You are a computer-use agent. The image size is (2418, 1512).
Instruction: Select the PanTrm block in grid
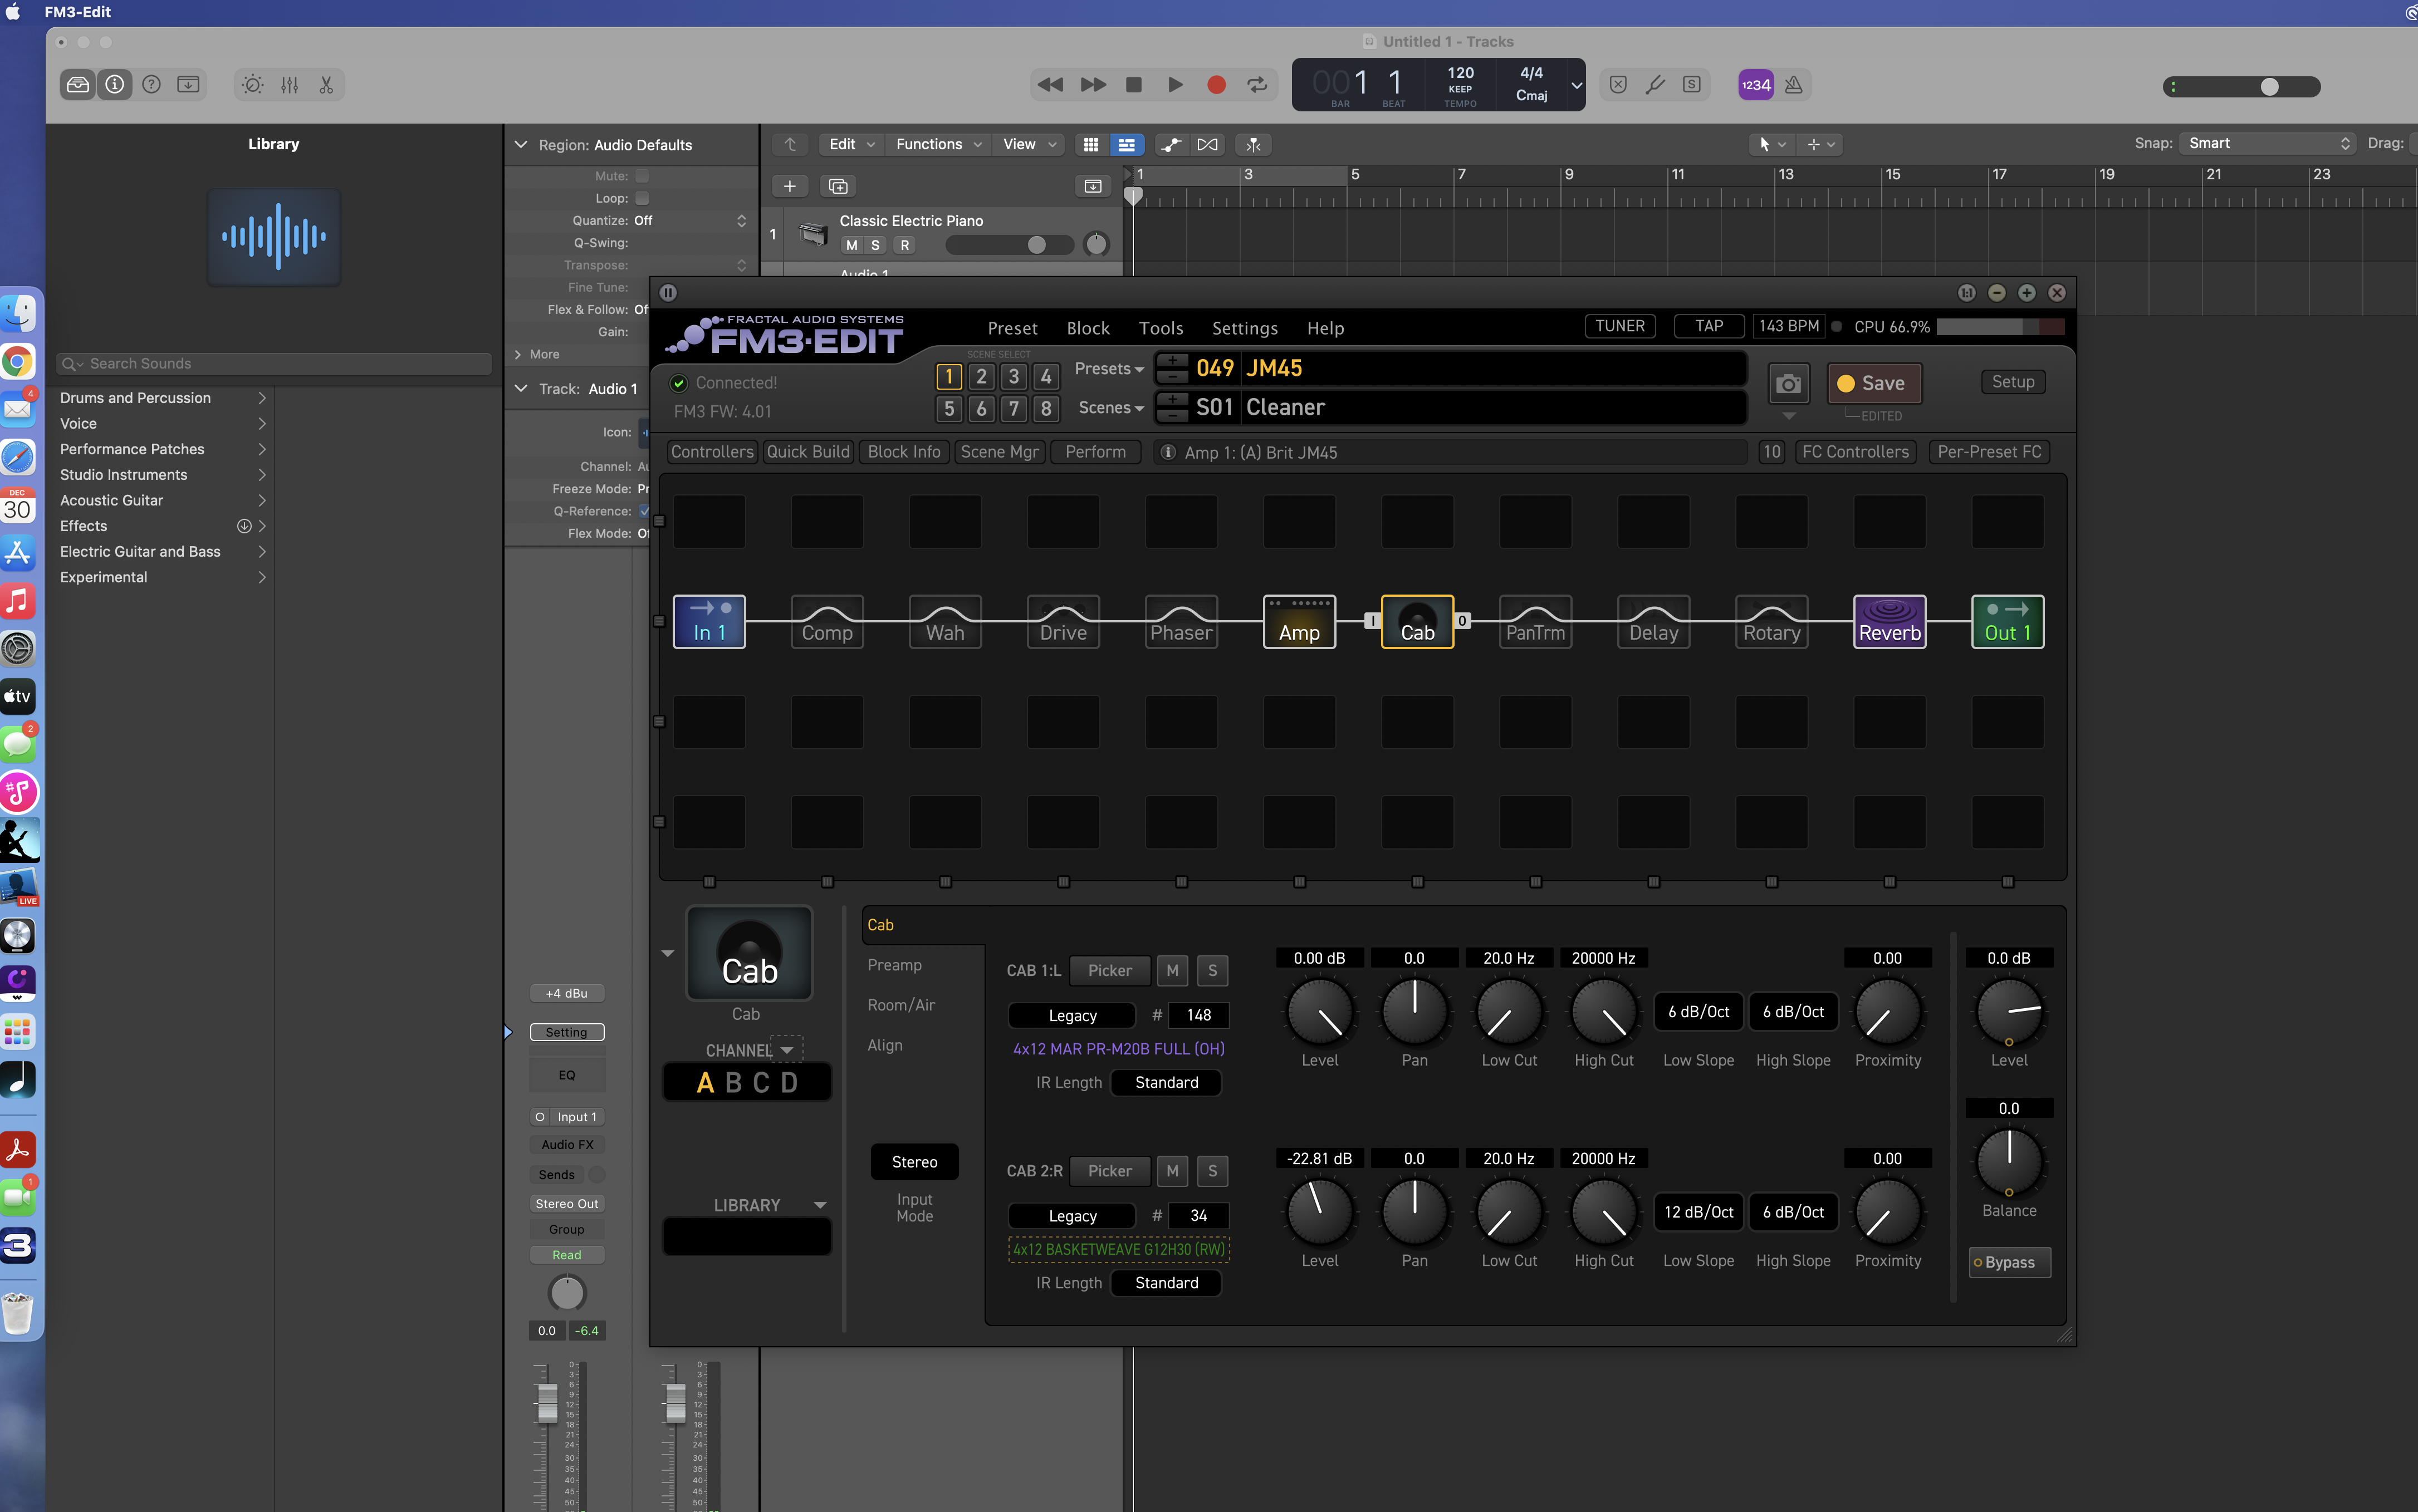tap(1535, 621)
